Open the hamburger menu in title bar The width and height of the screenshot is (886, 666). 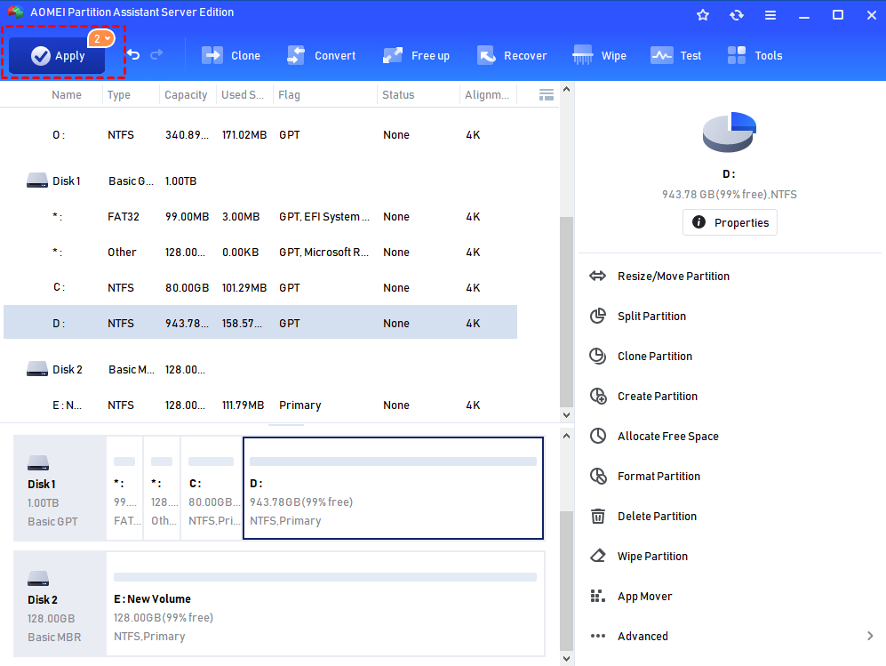pyautogui.click(x=770, y=15)
